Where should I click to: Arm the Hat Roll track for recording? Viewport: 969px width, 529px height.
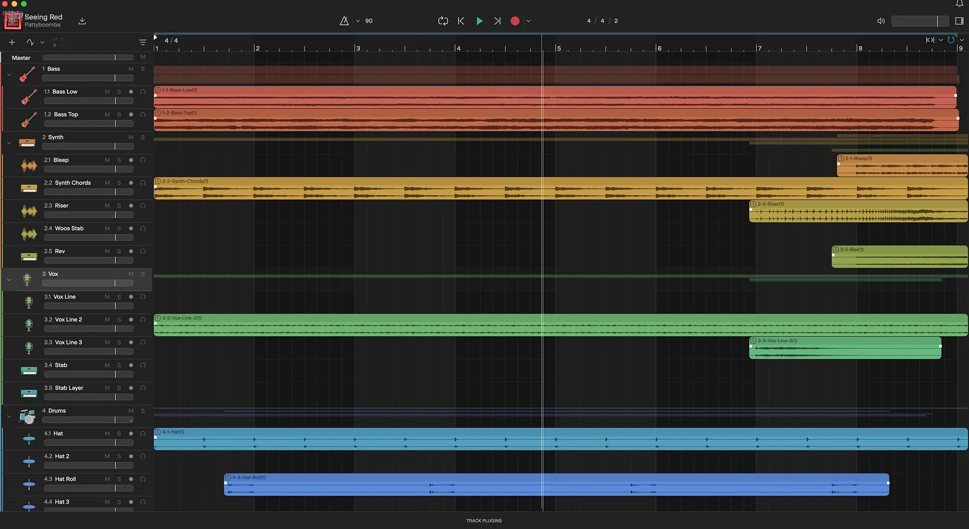coord(131,479)
